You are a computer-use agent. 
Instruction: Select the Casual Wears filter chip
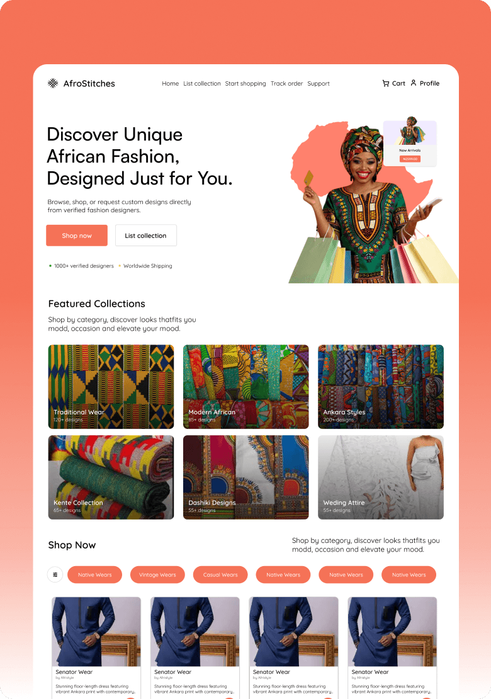[x=220, y=574]
